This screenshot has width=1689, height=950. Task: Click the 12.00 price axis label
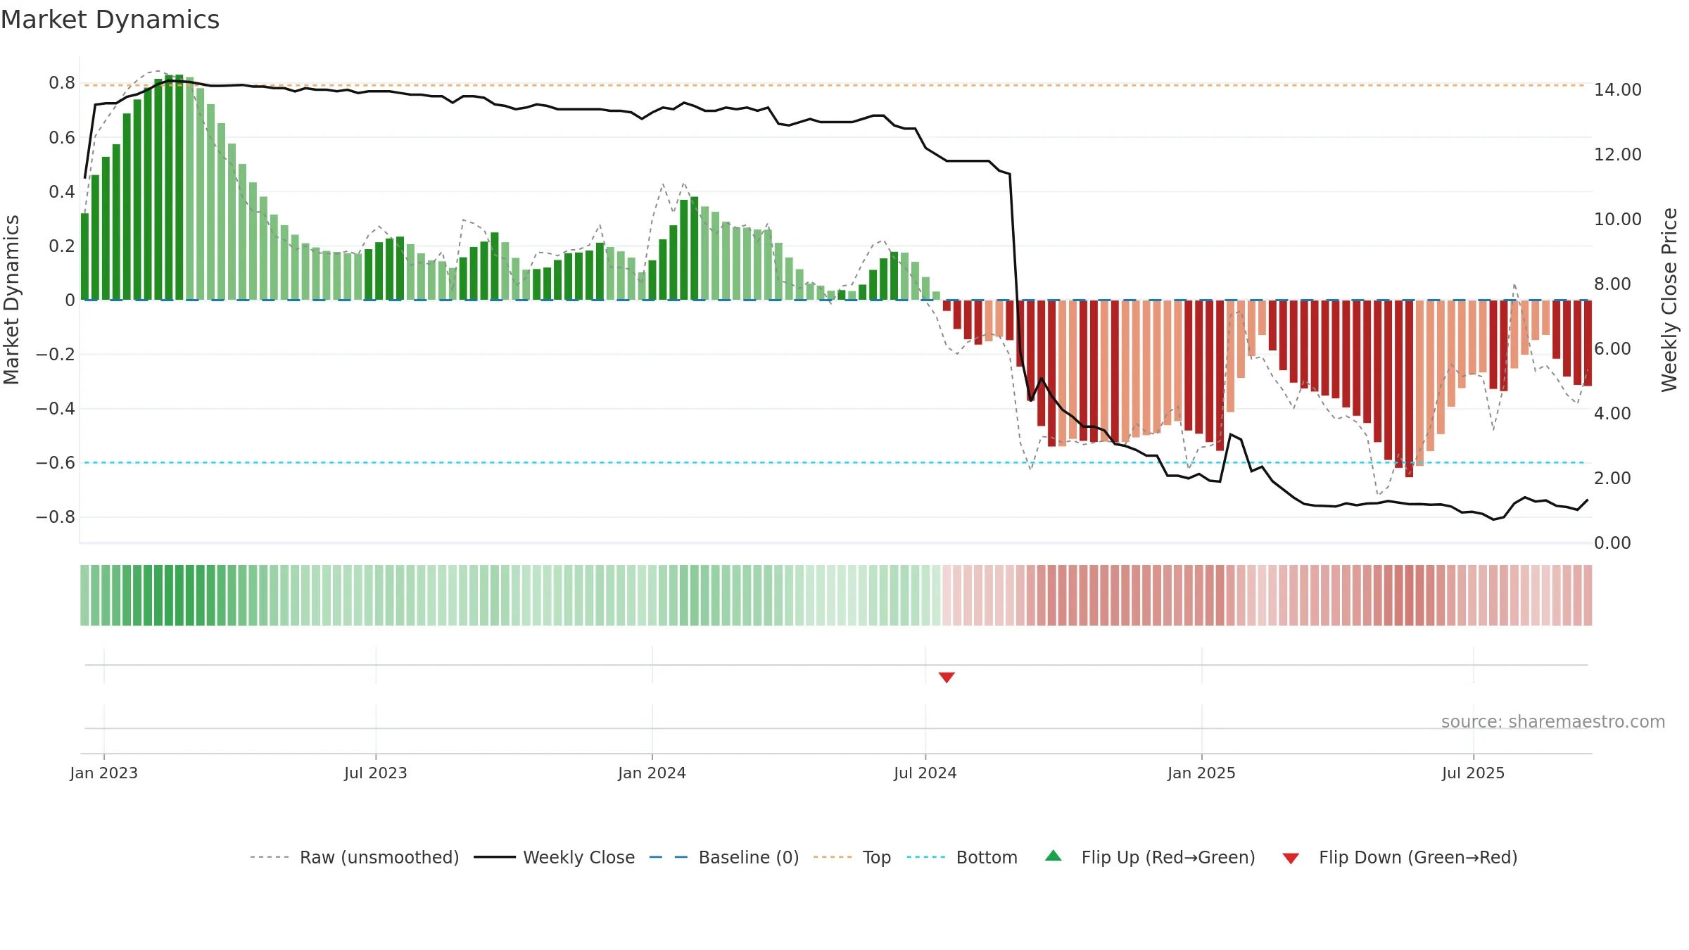[1618, 155]
